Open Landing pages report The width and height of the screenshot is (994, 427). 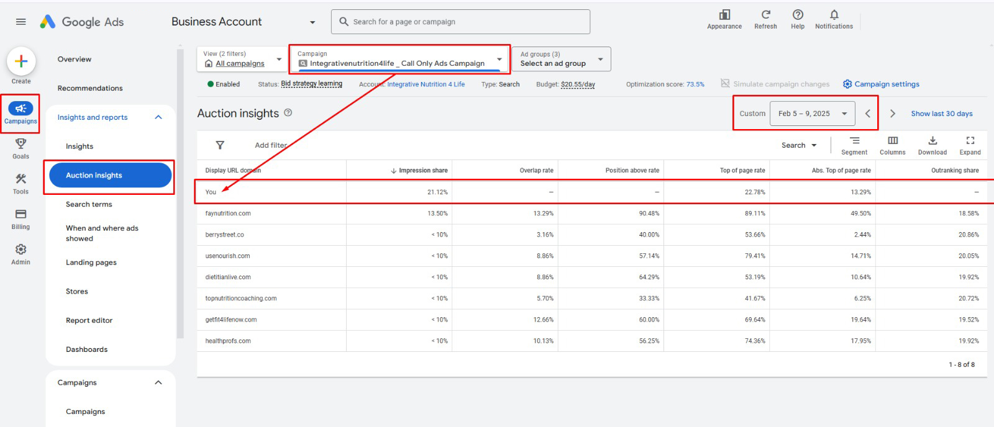coord(91,263)
